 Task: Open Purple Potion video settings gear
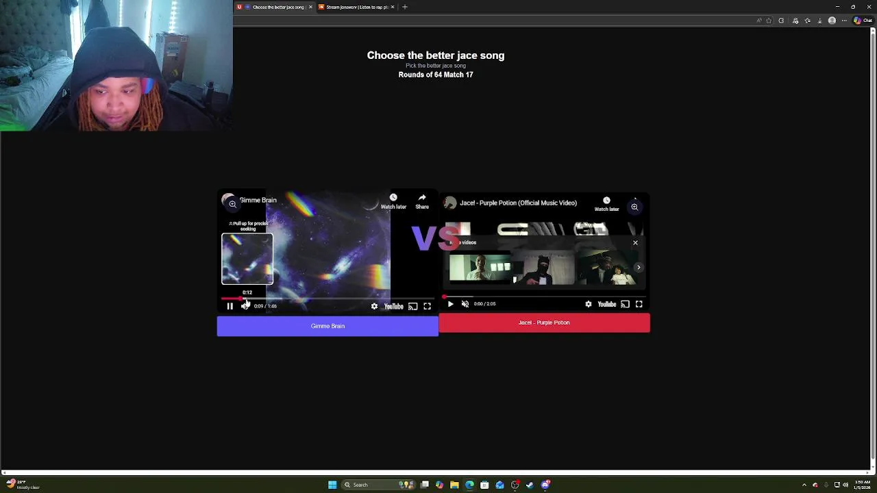[x=588, y=304]
